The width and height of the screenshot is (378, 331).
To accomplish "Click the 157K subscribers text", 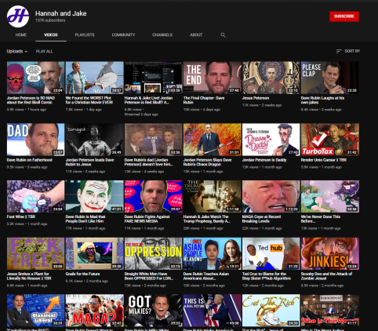I will [50, 20].
